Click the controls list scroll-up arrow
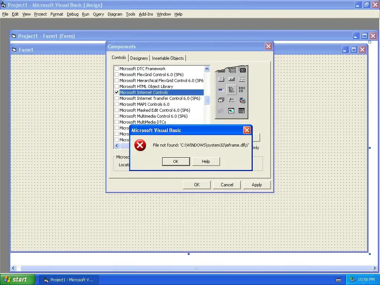The width and height of the screenshot is (380, 285). coord(207,69)
